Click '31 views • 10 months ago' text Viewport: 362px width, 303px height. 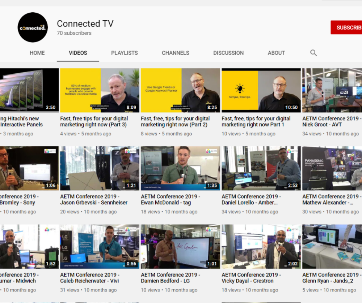[88, 290]
